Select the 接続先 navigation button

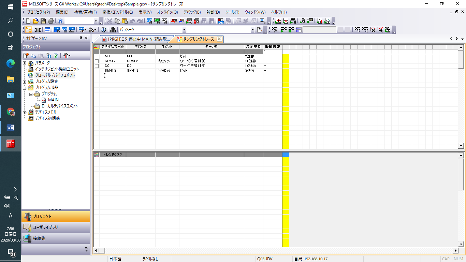point(56,238)
